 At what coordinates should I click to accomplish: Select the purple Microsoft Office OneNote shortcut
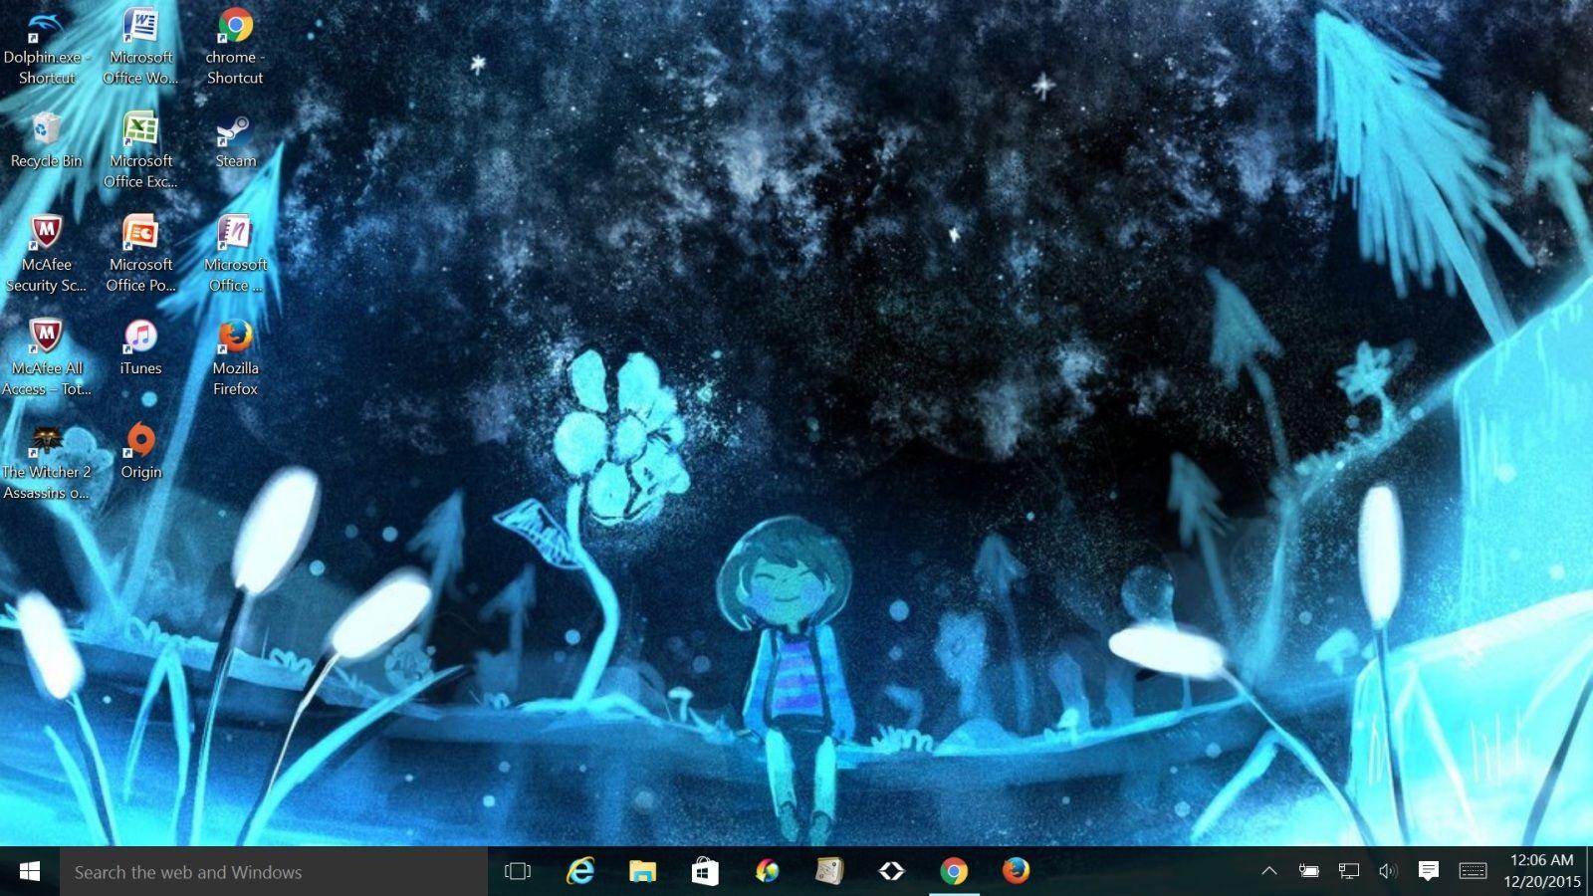tap(235, 255)
